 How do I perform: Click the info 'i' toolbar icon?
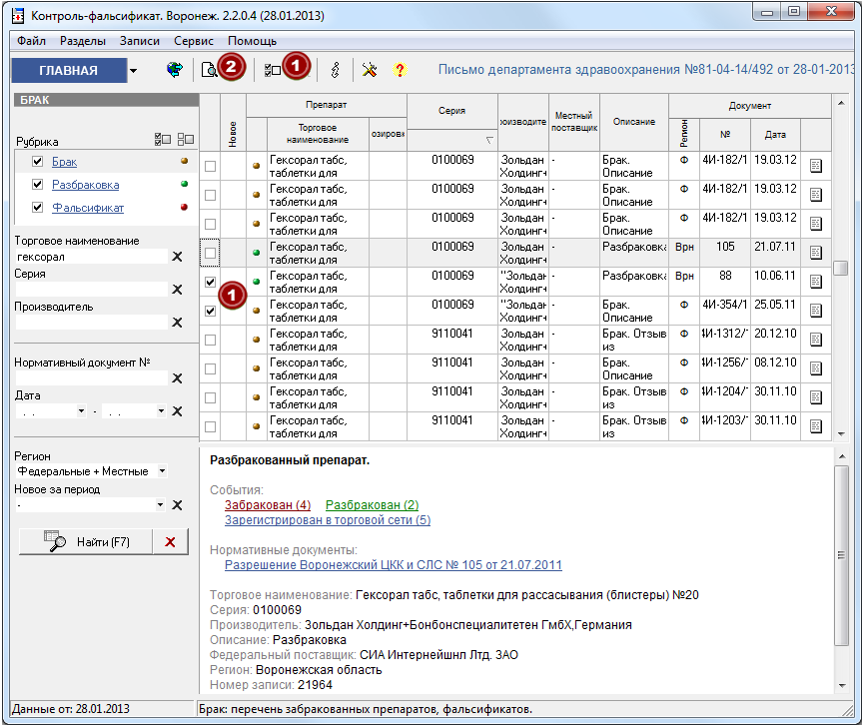coord(336,70)
